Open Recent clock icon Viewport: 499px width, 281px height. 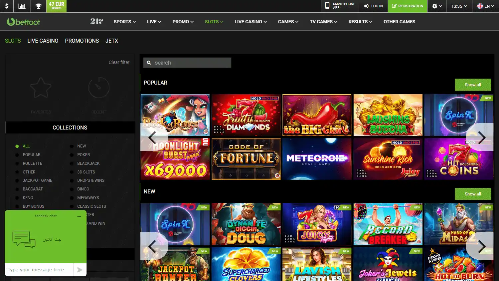[x=99, y=88]
